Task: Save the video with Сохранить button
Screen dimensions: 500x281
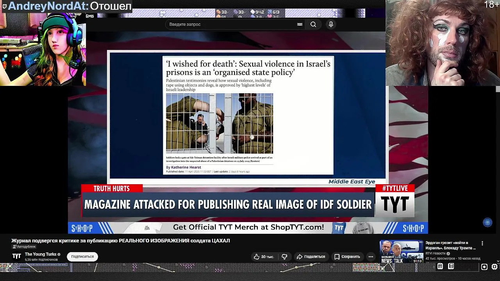Action: [x=347, y=256]
